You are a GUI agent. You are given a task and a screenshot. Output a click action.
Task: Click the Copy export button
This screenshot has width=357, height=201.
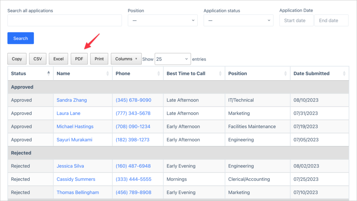pyautogui.click(x=17, y=59)
